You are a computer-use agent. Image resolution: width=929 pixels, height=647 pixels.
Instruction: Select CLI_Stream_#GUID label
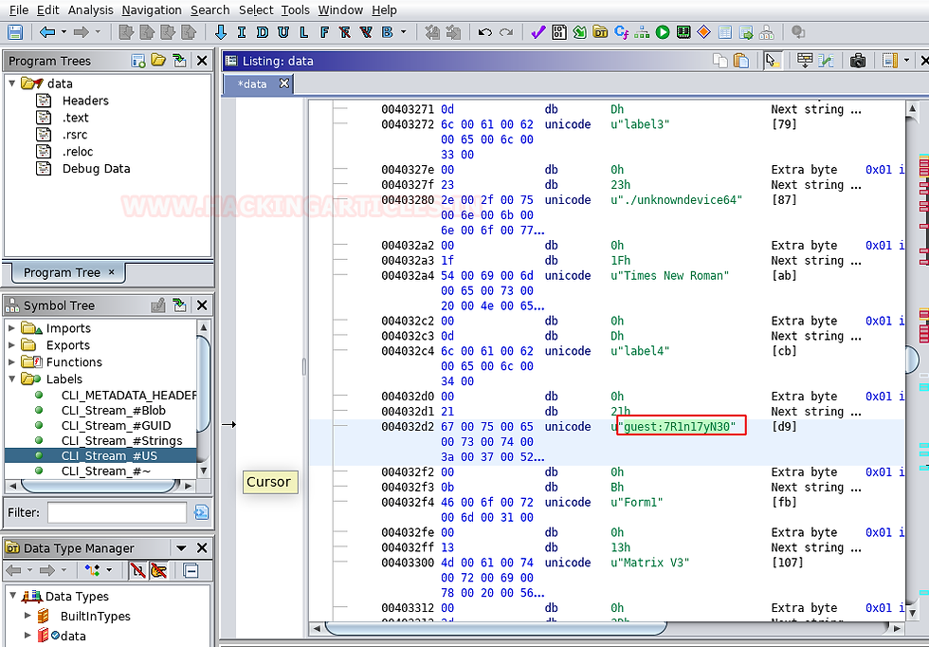(116, 426)
